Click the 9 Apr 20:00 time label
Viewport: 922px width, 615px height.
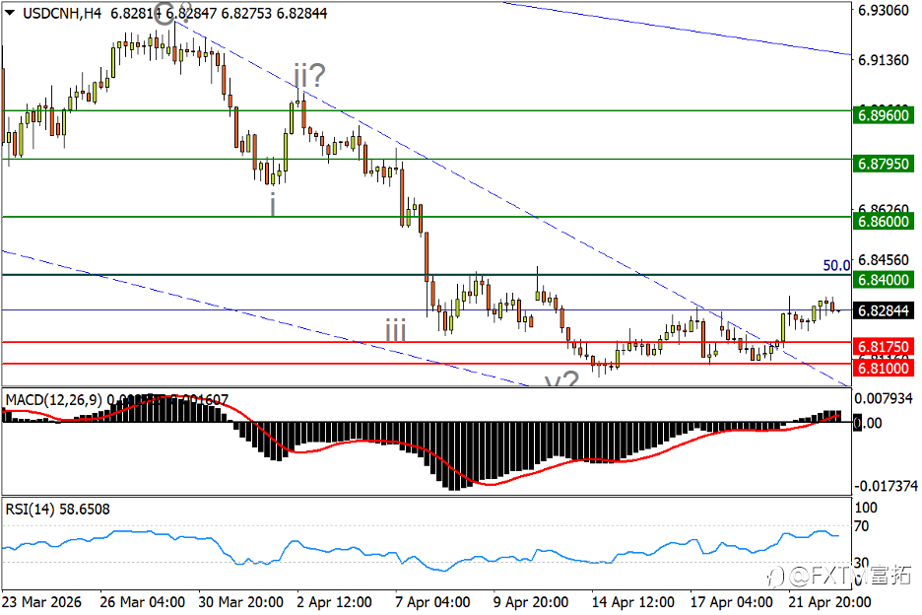531,602
